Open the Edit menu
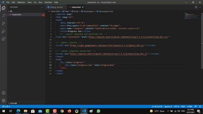The image size is (203, 114). point(13,2)
